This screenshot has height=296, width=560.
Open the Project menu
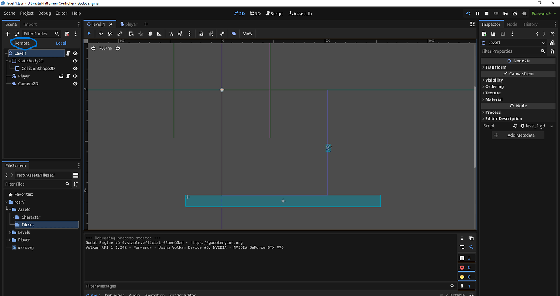26,13
